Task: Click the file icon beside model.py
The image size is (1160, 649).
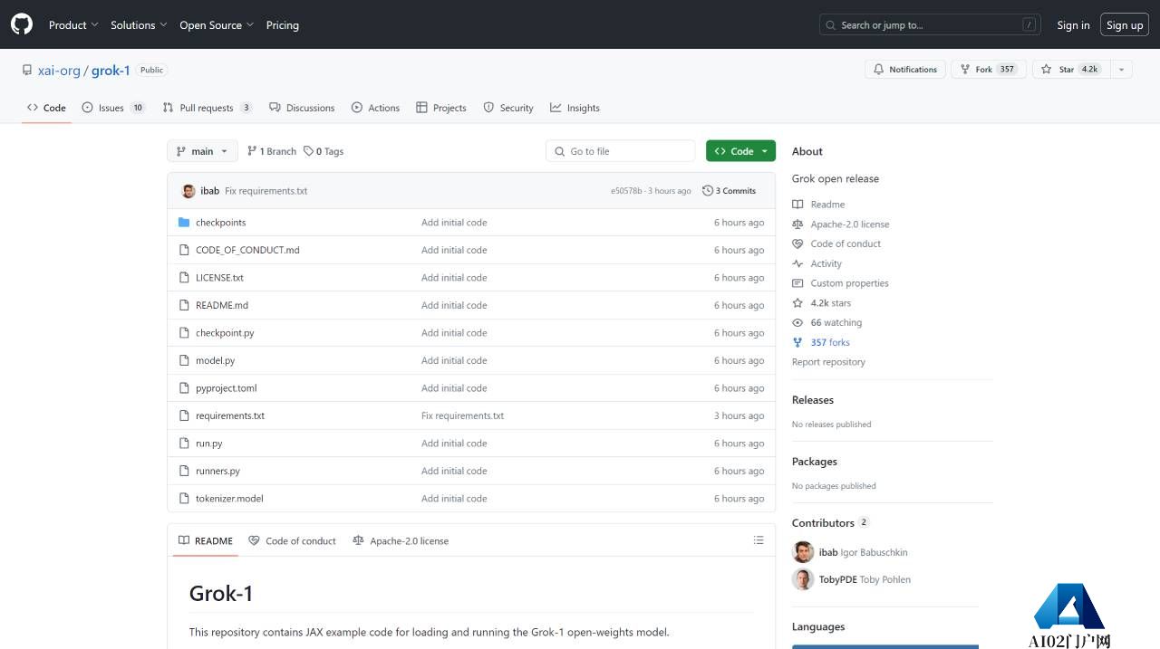Action: tap(184, 360)
